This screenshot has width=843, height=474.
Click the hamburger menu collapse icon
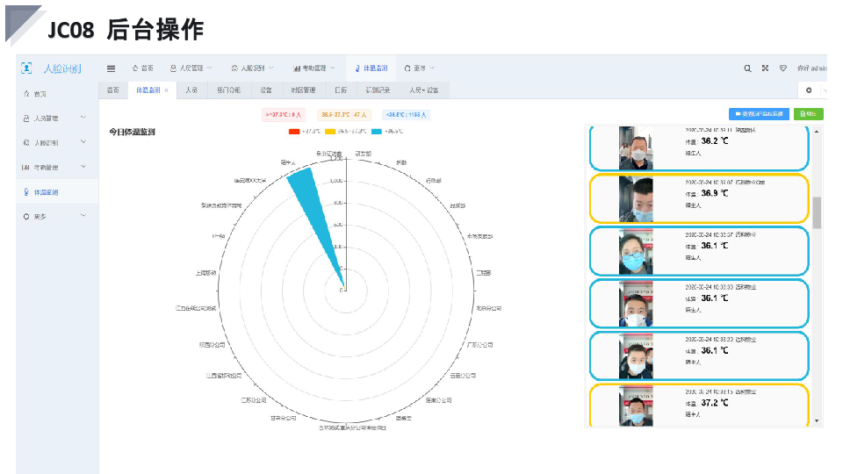point(111,68)
